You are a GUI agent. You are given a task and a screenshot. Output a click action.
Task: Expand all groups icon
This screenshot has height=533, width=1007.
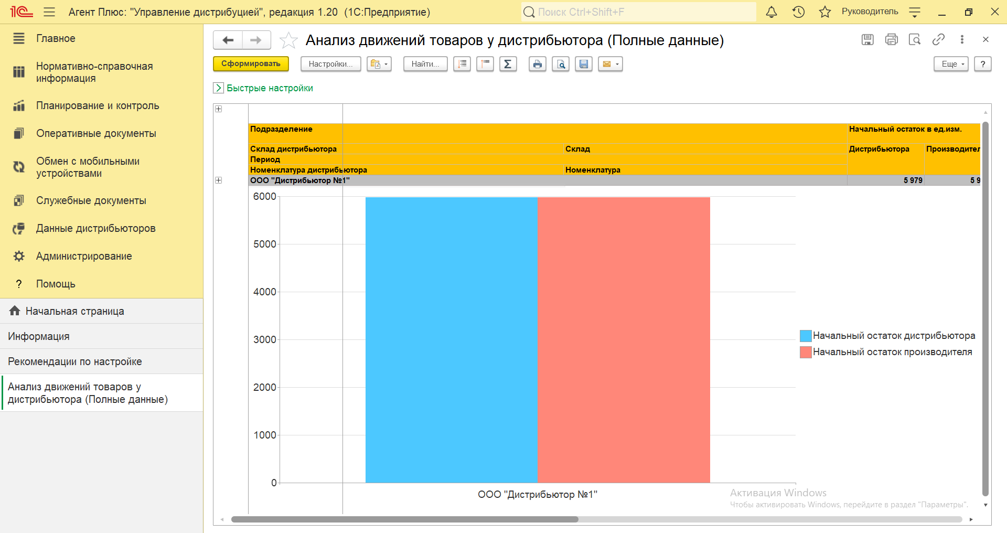pyautogui.click(x=462, y=64)
